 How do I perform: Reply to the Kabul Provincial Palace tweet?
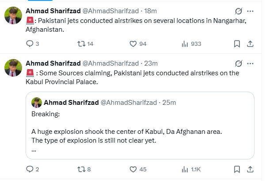[x=30, y=169]
